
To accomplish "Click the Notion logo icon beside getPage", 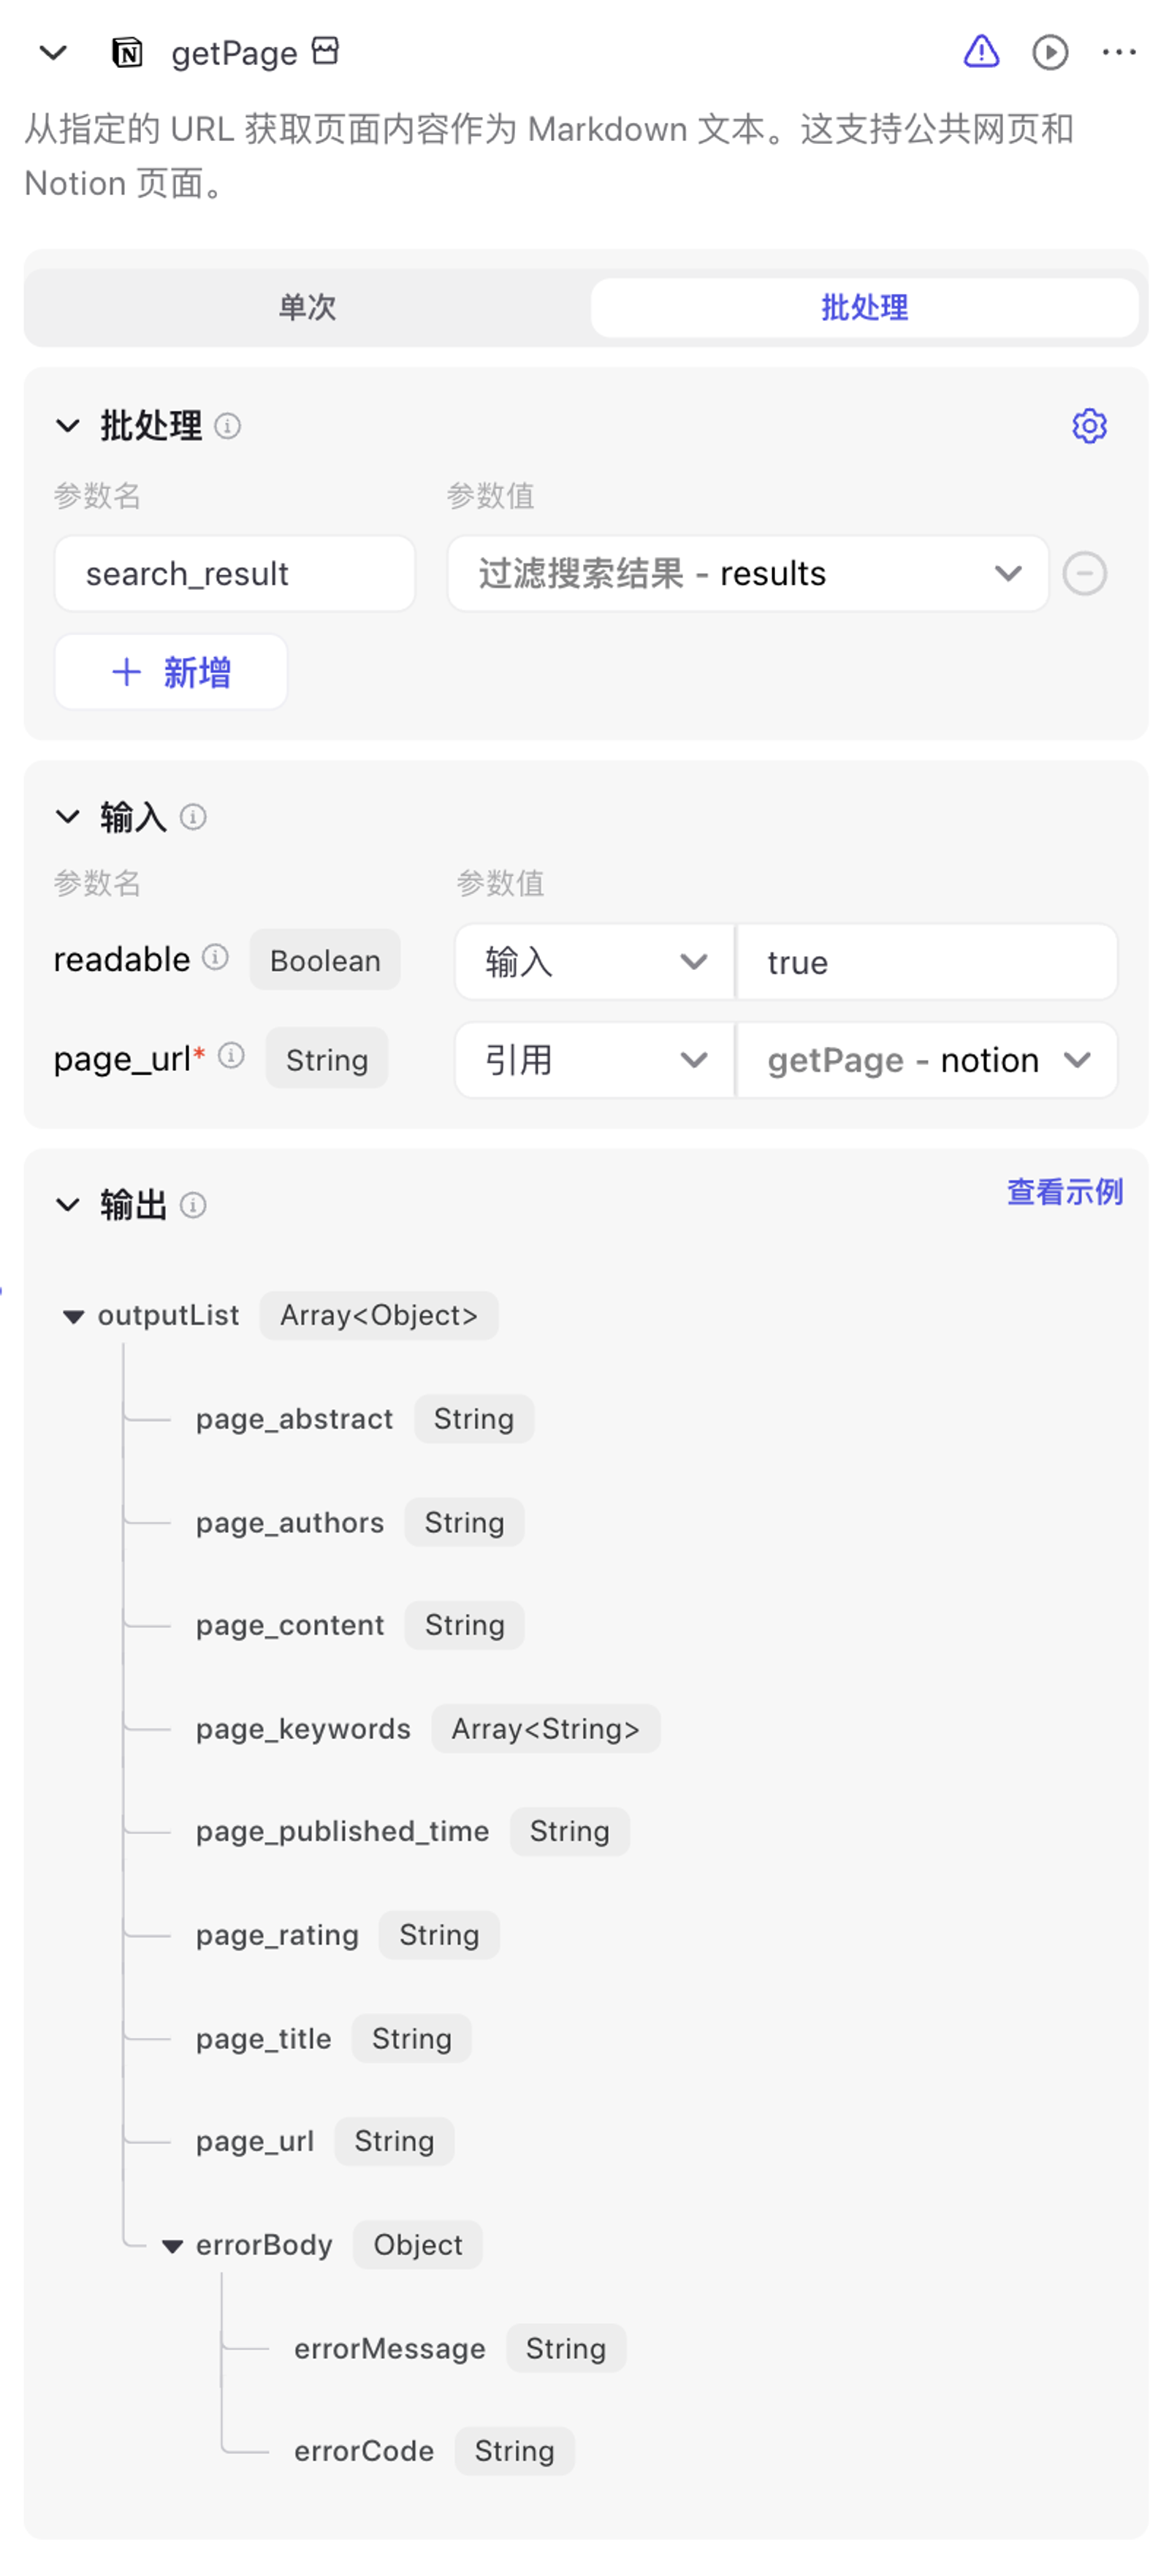I will [127, 52].
